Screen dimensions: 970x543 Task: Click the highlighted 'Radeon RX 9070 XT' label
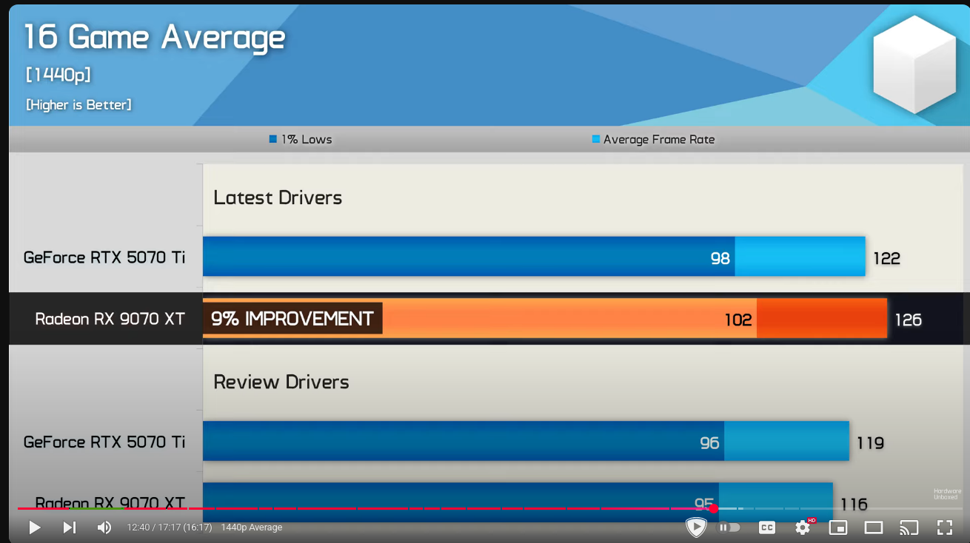point(110,319)
